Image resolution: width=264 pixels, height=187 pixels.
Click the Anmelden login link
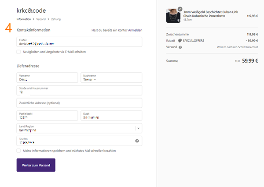pos(135,30)
